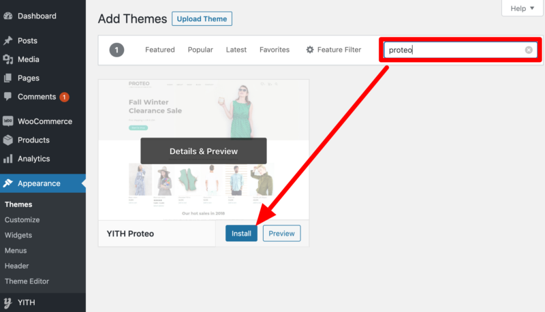Screen dimensions: 545x312
Task: Clear the proteo search field
Action: click(529, 50)
